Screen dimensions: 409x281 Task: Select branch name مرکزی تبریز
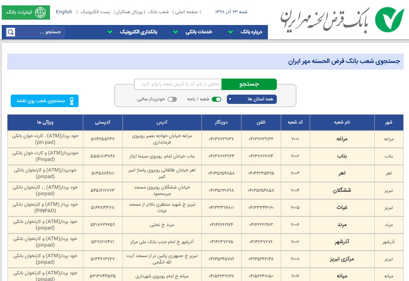pos(342,259)
